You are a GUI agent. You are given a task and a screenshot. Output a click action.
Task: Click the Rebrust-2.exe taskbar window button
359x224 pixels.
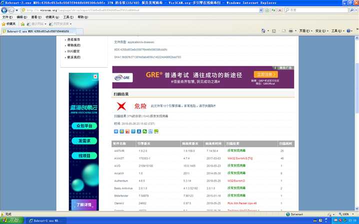[46, 221]
